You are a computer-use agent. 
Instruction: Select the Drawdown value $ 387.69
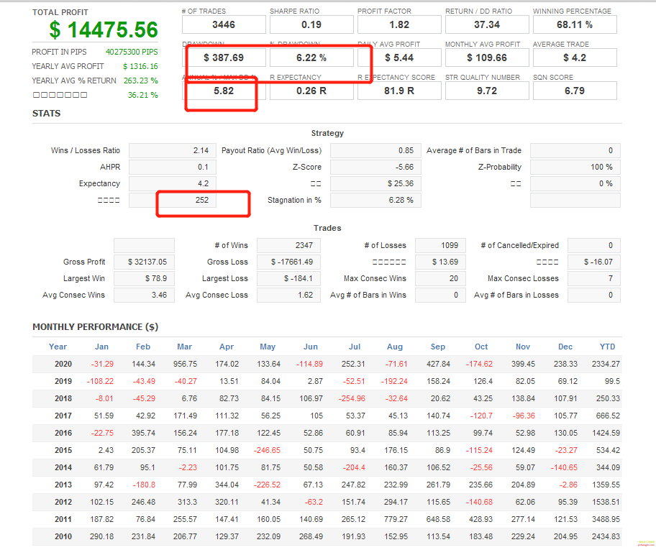224,58
